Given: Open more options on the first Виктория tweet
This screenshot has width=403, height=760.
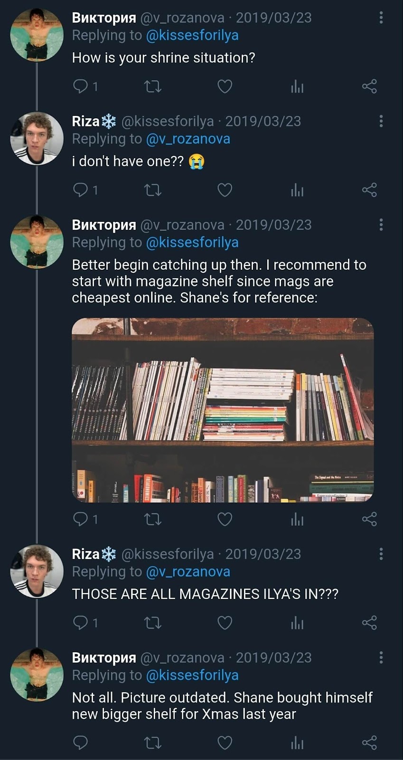Looking at the screenshot, I should click(381, 18).
